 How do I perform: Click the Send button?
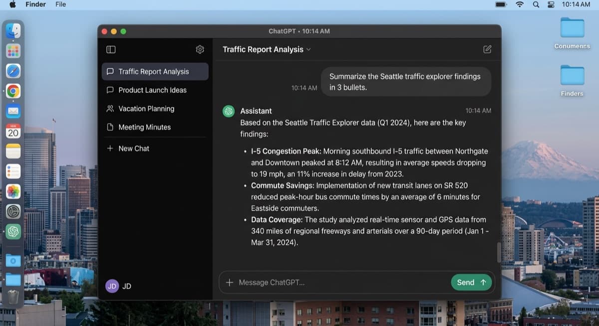471,282
